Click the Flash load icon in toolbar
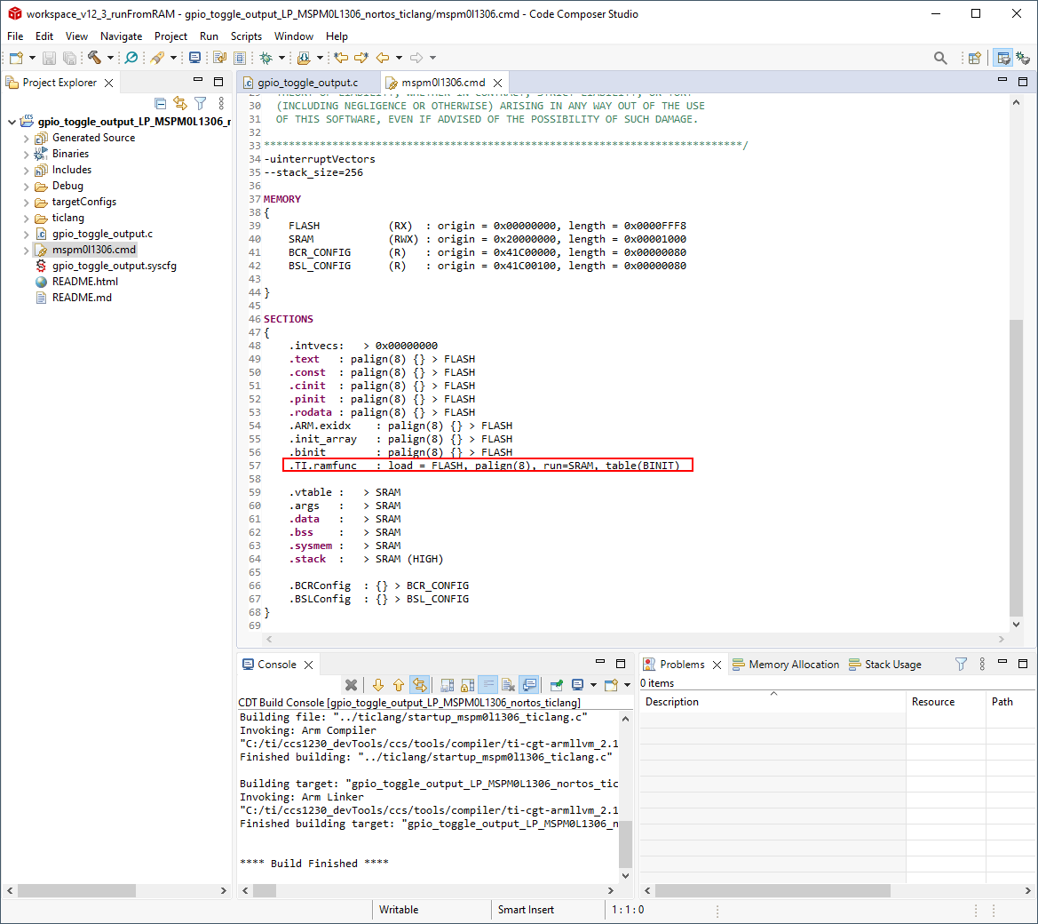Viewport: 1038px width, 924px height. click(305, 58)
